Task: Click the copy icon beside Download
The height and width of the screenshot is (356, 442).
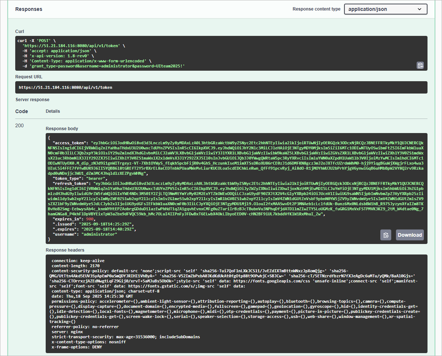Action: (385, 235)
